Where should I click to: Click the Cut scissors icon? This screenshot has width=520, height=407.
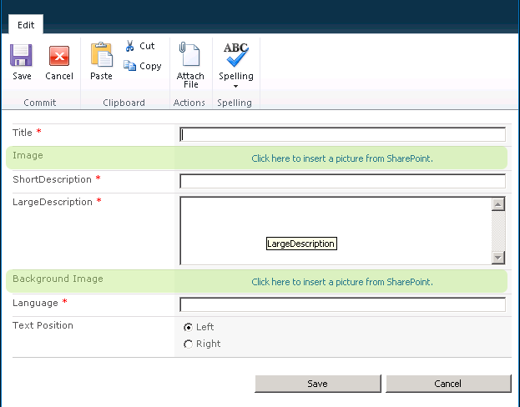coord(130,47)
